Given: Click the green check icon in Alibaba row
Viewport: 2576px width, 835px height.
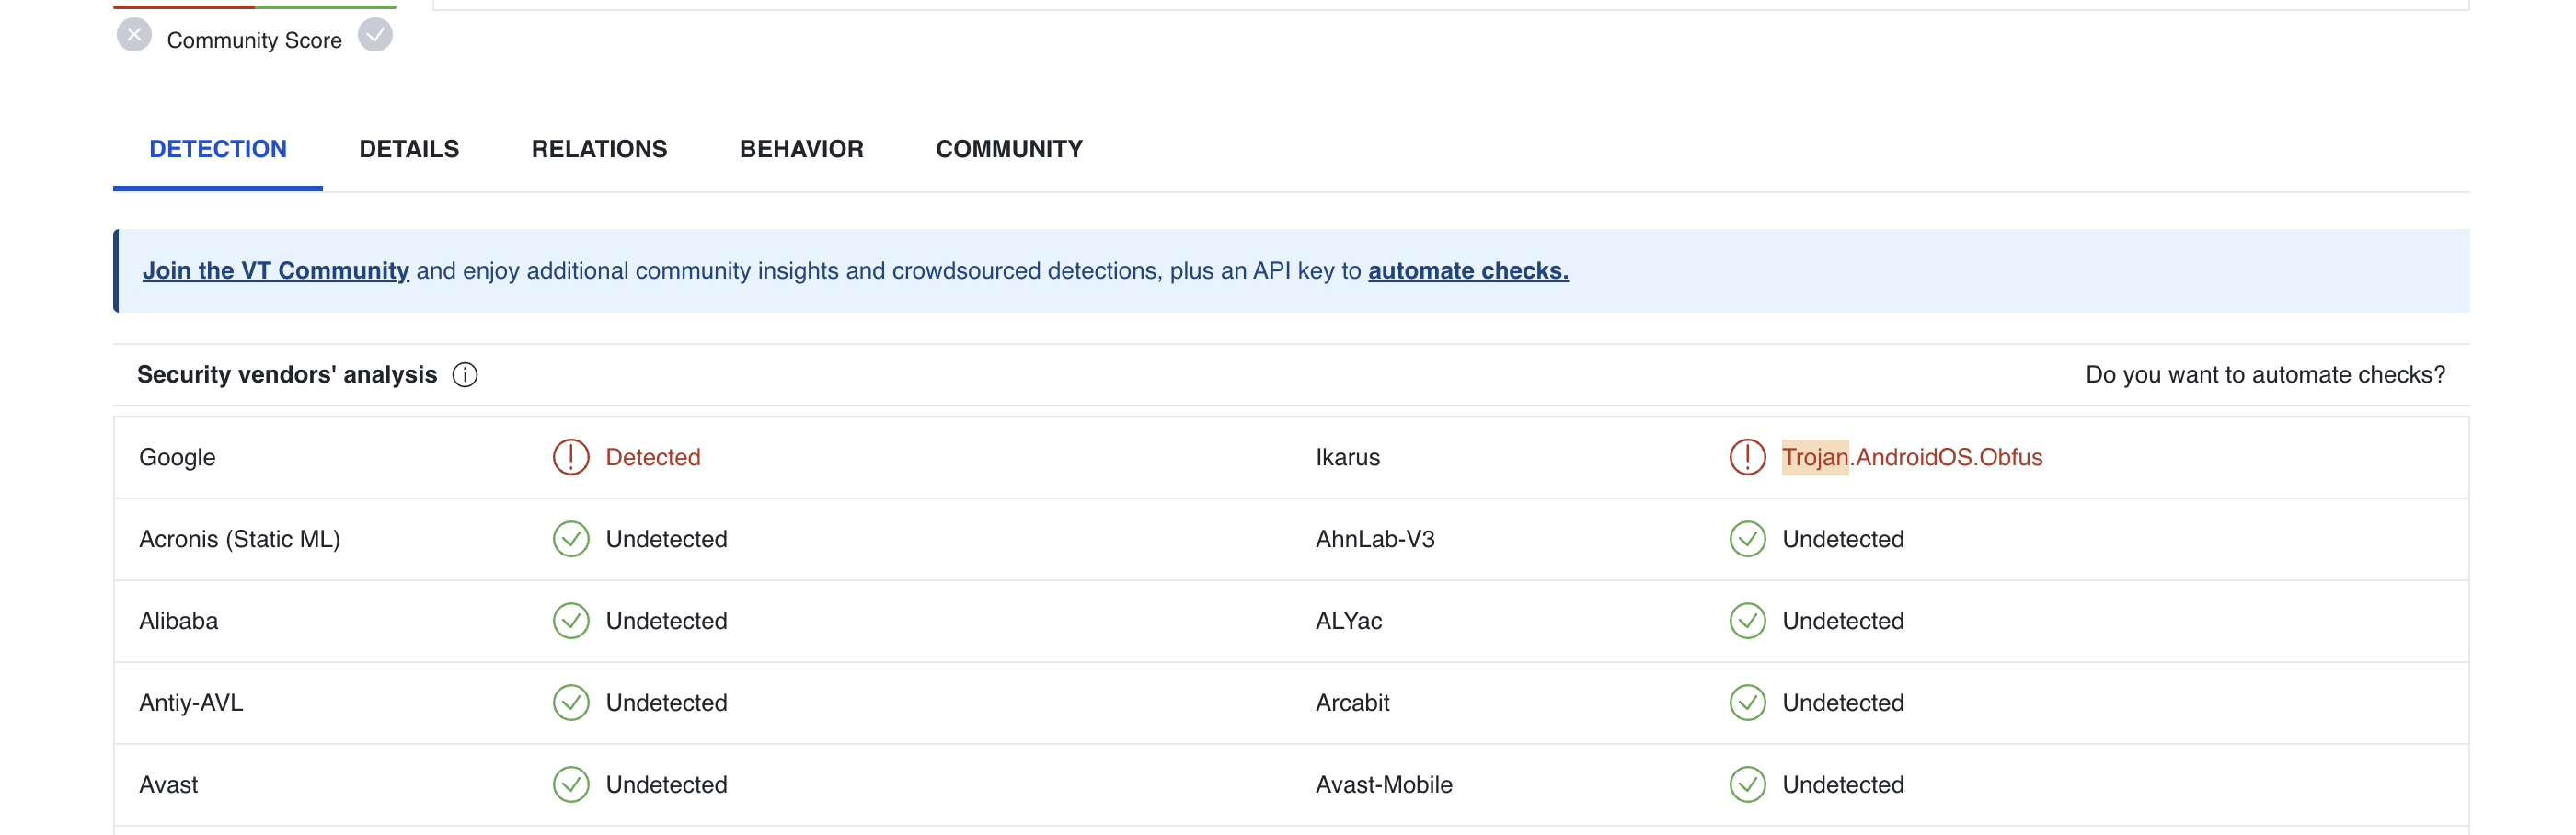Looking at the screenshot, I should pos(571,621).
